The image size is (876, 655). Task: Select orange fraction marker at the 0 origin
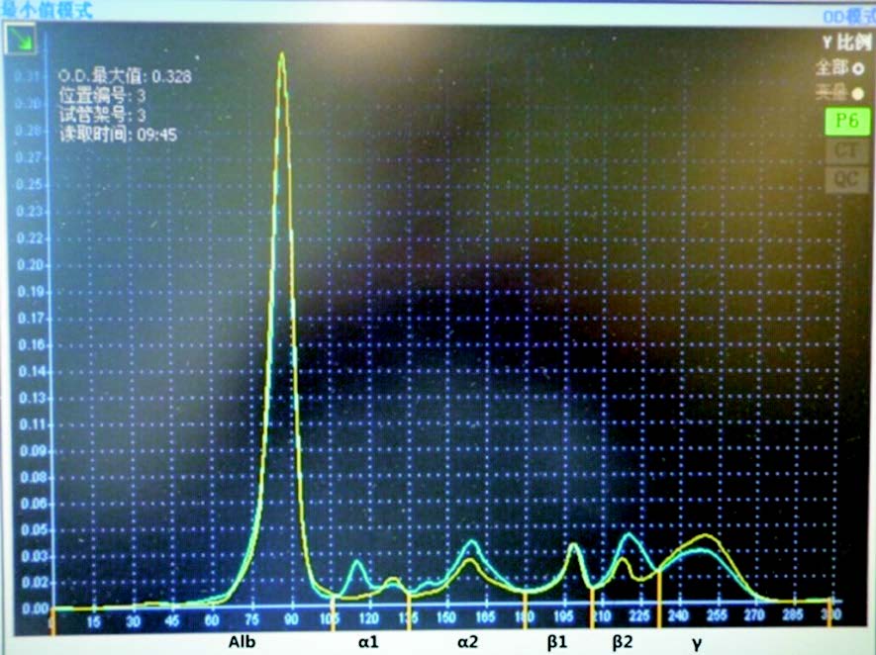tap(52, 621)
